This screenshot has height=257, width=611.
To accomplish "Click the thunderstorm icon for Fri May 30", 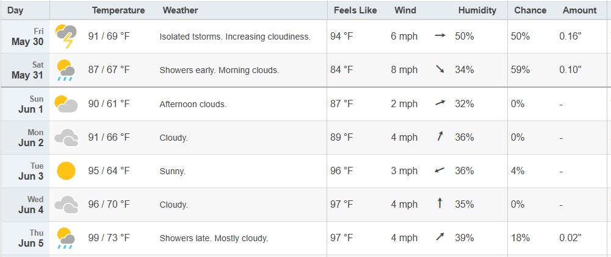I will (x=66, y=36).
